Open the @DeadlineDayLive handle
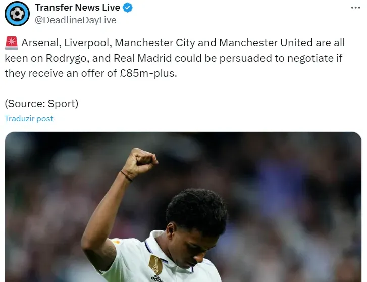Screen dimensions: 367x282 coord(75,20)
